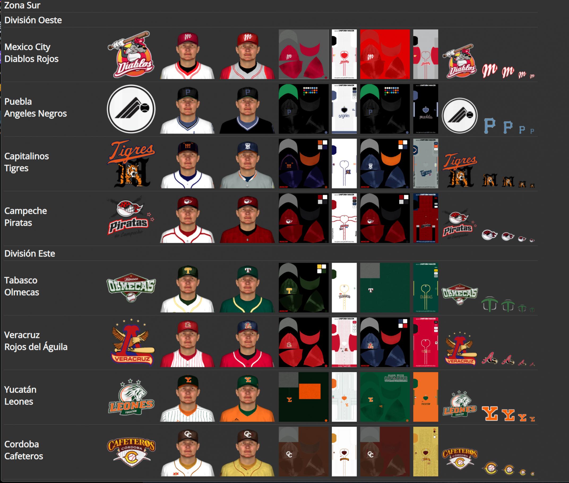Click the Campeche Piratas logo
The width and height of the screenshot is (569, 483).
pyautogui.click(x=131, y=217)
